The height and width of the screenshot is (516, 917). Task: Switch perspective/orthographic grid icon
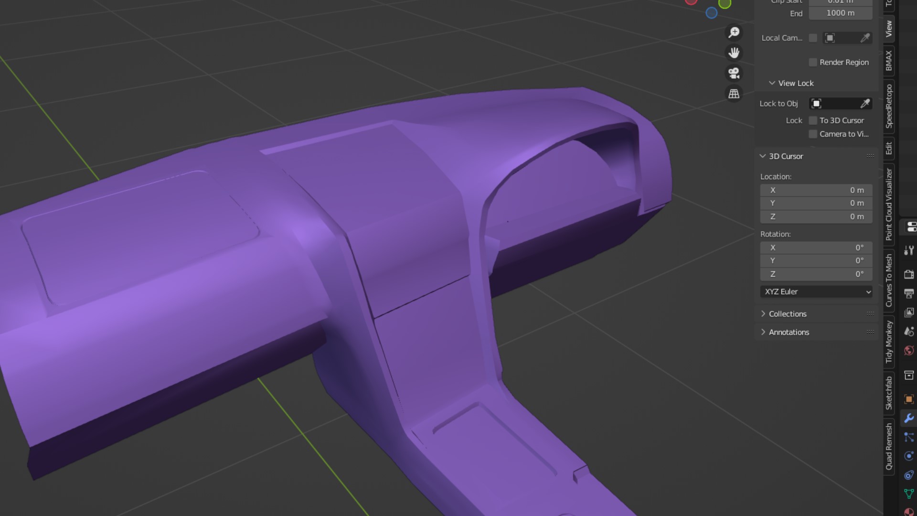(x=734, y=94)
